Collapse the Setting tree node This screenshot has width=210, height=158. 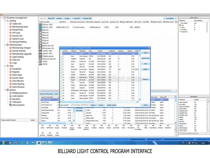pos(5,21)
